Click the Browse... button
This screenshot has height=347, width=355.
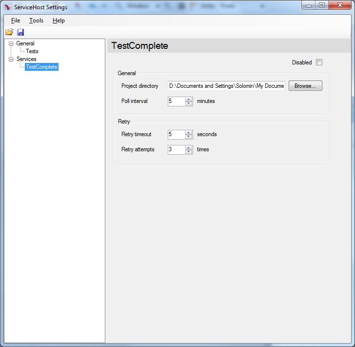click(305, 86)
